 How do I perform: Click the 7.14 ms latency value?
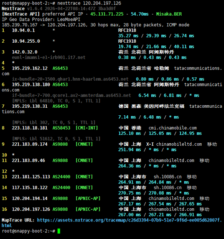coord(127,117)
